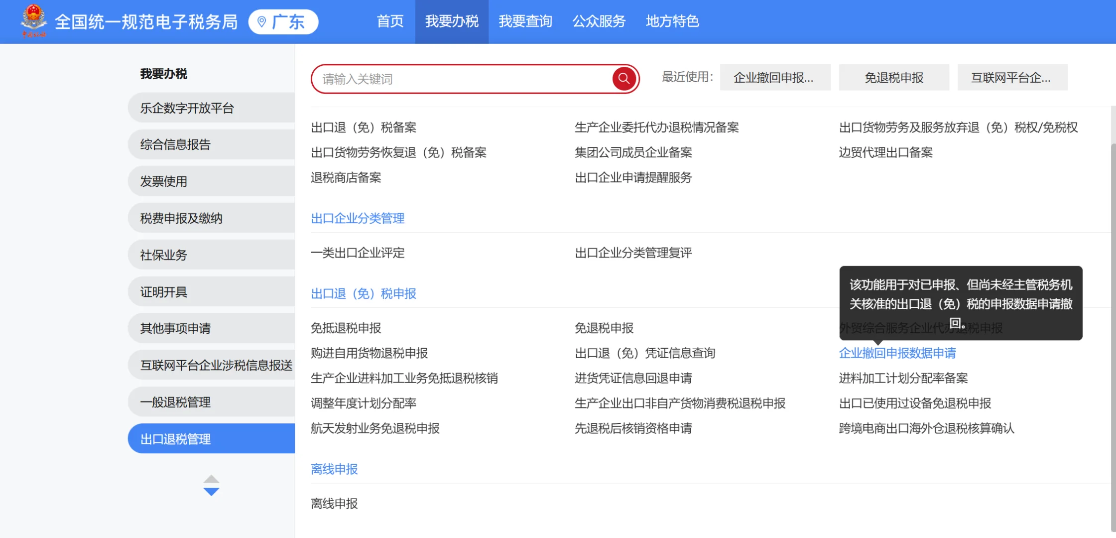The width and height of the screenshot is (1116, 538).
Task: Click the recently used 免退税申报 shortcut
Action: pos(893,77)
